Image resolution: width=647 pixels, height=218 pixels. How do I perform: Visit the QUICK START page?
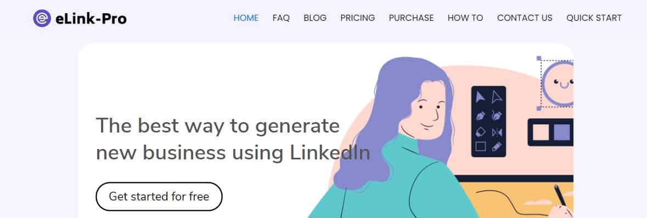pos(594,18)
